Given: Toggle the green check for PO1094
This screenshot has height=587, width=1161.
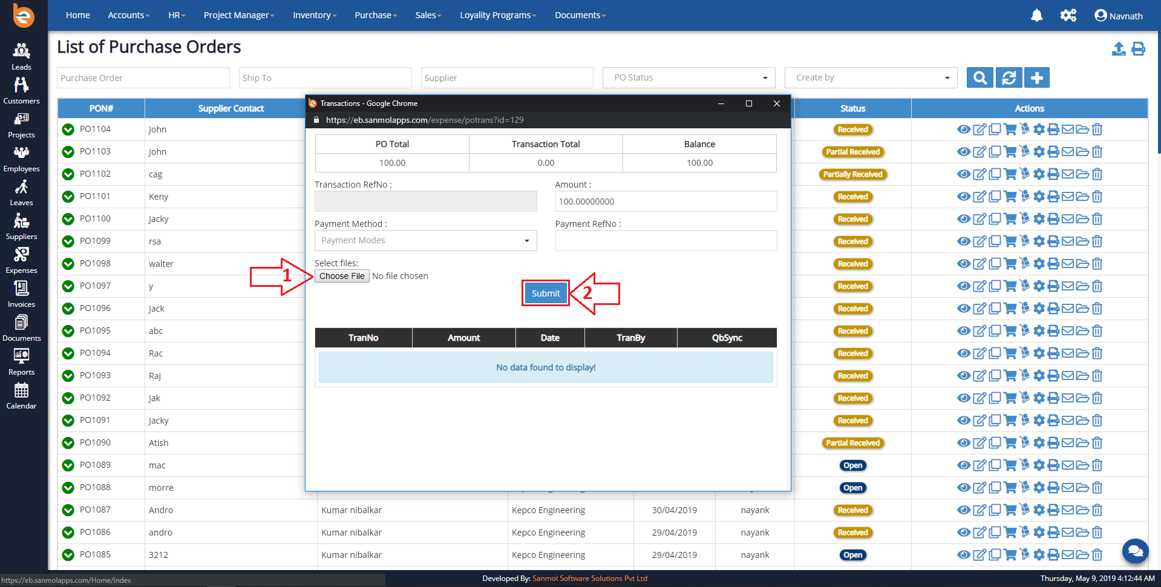Looking at the screenshot, I should pos(68,353).
